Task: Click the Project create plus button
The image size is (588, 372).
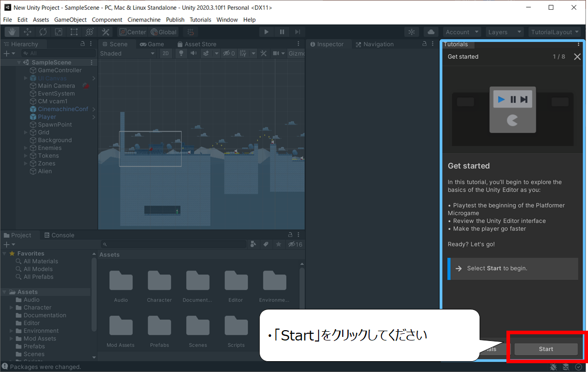Action: coord(6,244)
